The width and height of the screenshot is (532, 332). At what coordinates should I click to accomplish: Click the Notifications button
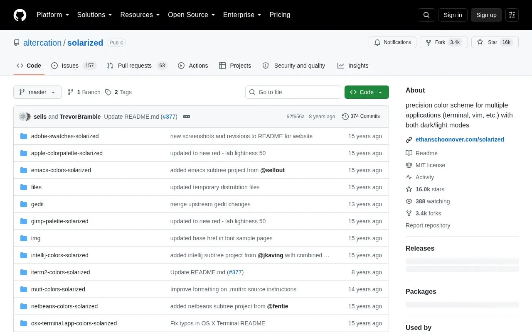(x=392, y=42)
